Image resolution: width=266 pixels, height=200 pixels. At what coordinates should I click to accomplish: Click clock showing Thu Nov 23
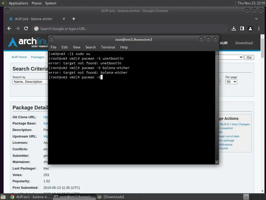(251, 3)
